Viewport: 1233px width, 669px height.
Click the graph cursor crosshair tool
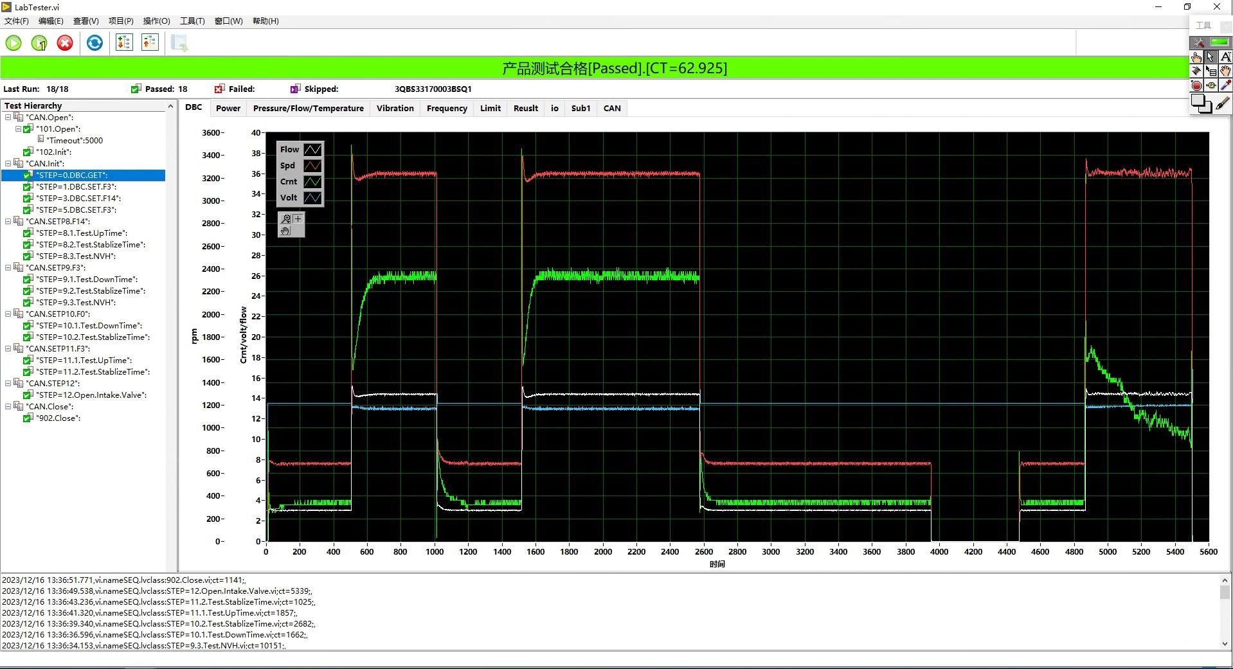pos(297,219)
